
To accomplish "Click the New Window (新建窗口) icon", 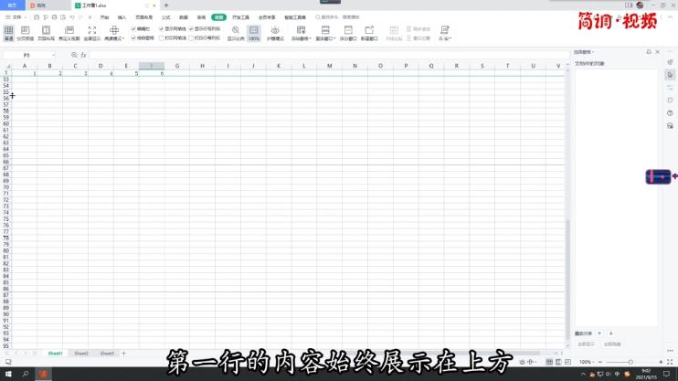I will tap(369, 33).
